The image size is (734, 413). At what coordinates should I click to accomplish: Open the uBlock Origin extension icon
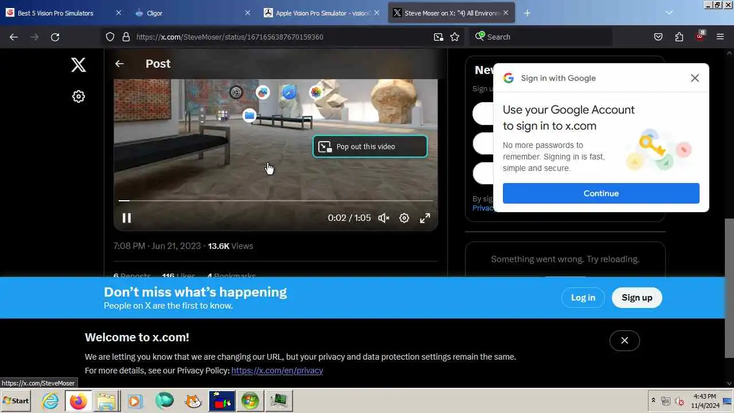click(x=700, y=36)
